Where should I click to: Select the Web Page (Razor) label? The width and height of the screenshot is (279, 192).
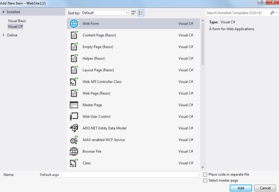(x=96, y=93)
